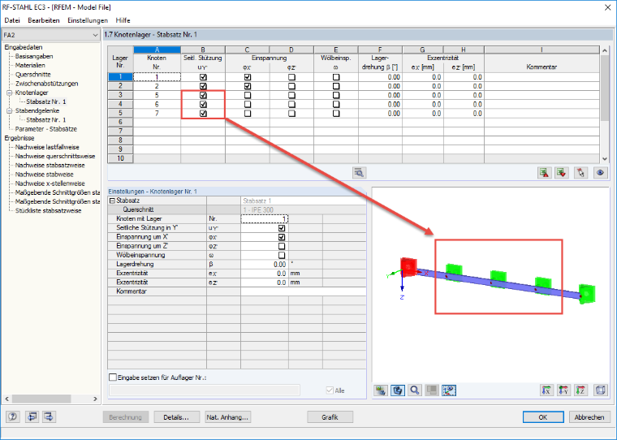Enable φZ restraint in row 1
Viewport: 617px width, 440px height.
291,77
